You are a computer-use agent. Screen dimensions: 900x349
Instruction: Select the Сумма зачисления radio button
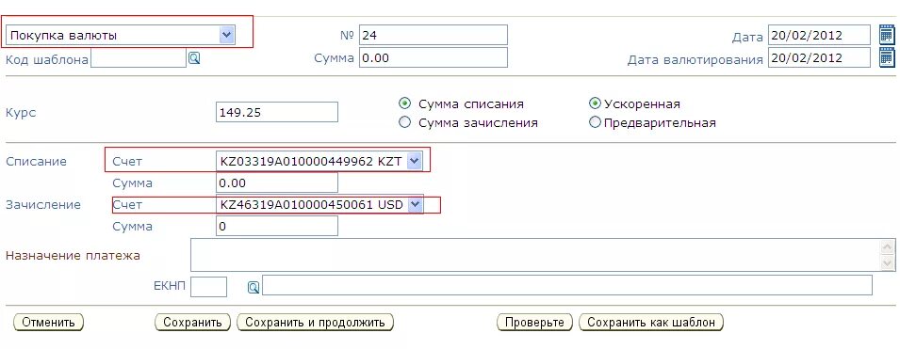coord(405,122)
